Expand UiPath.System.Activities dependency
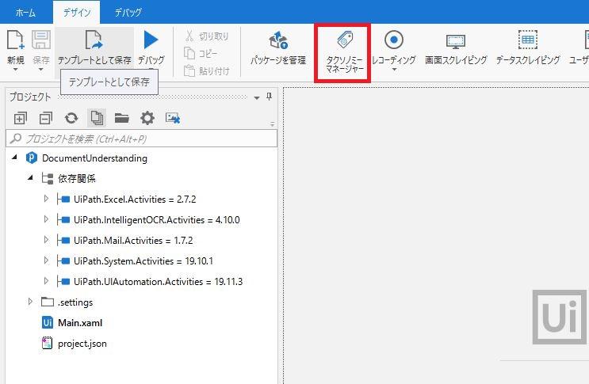The image size is (589, 384). pyautogui.click(x=46, y=260)
